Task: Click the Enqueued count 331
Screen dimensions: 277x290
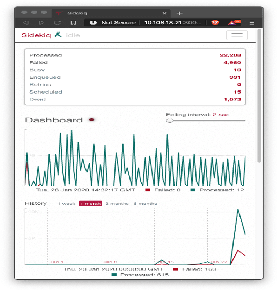Action: (x=235, y=77)
